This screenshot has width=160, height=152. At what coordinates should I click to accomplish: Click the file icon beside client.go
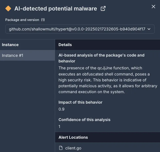pos(61,148)
